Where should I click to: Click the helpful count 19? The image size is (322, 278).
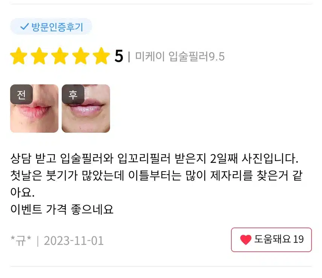tap(298, 239)
